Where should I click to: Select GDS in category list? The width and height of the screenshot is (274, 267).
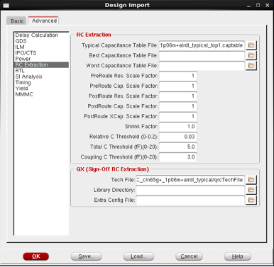(x=41, y=41)
